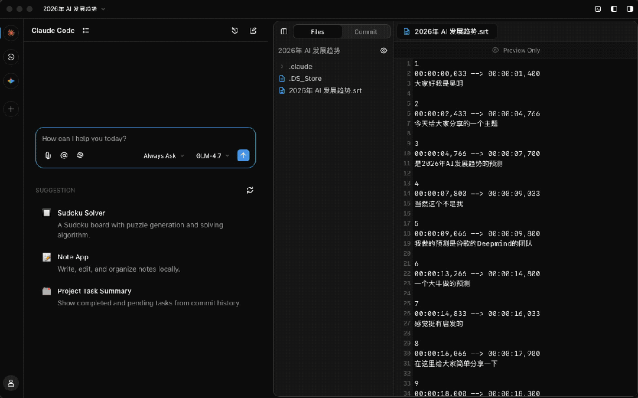Add a new agent with the plus icon
Viewport: 638px width, 398px height.
(x=11, y=109)
